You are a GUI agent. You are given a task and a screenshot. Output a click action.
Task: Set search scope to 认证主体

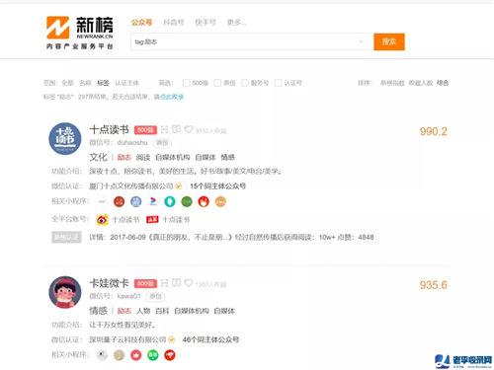tap(126, 83)
